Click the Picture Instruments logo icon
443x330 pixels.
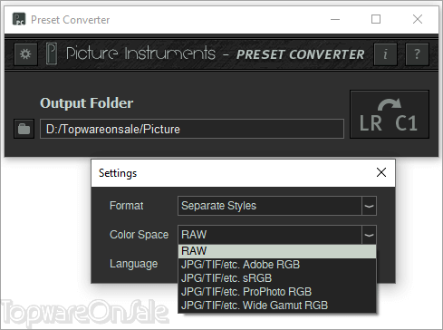[52, 53]
